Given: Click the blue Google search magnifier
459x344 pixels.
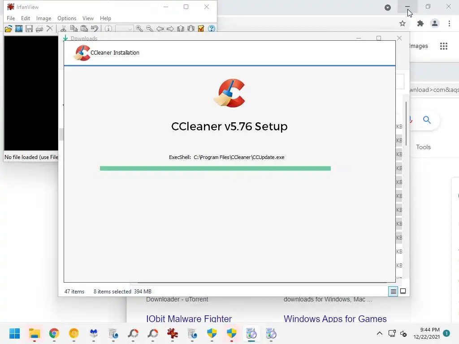Looking at the screenshot, I should tap(427, 120).
